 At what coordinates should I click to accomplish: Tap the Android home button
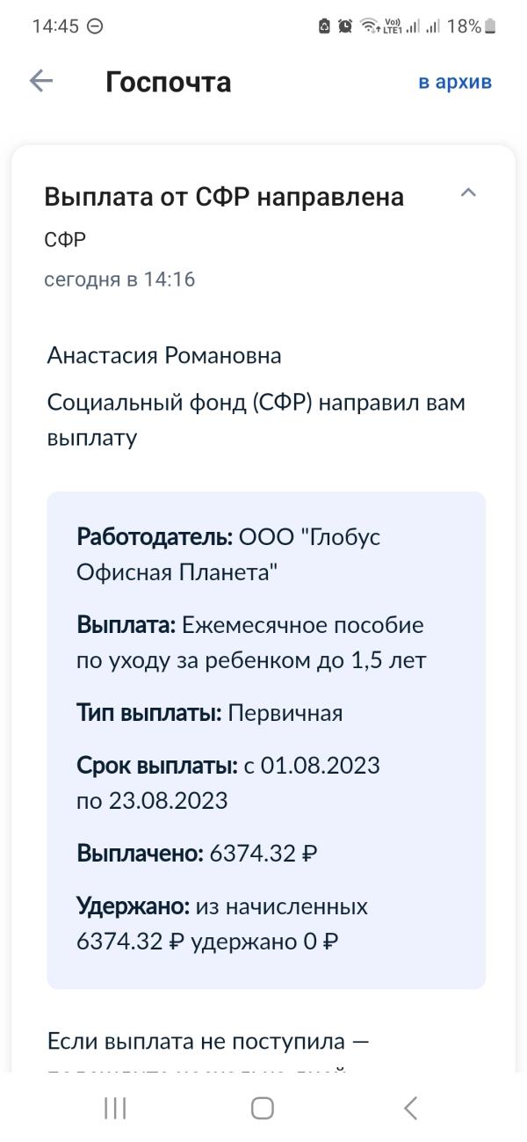click(x=263, y=1108)
